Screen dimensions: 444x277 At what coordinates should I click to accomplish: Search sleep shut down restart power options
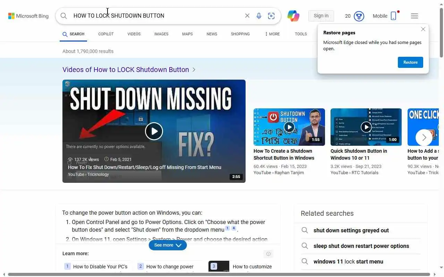click(x=361, y=246)
